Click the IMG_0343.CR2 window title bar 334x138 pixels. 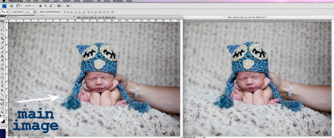point(258,18)
